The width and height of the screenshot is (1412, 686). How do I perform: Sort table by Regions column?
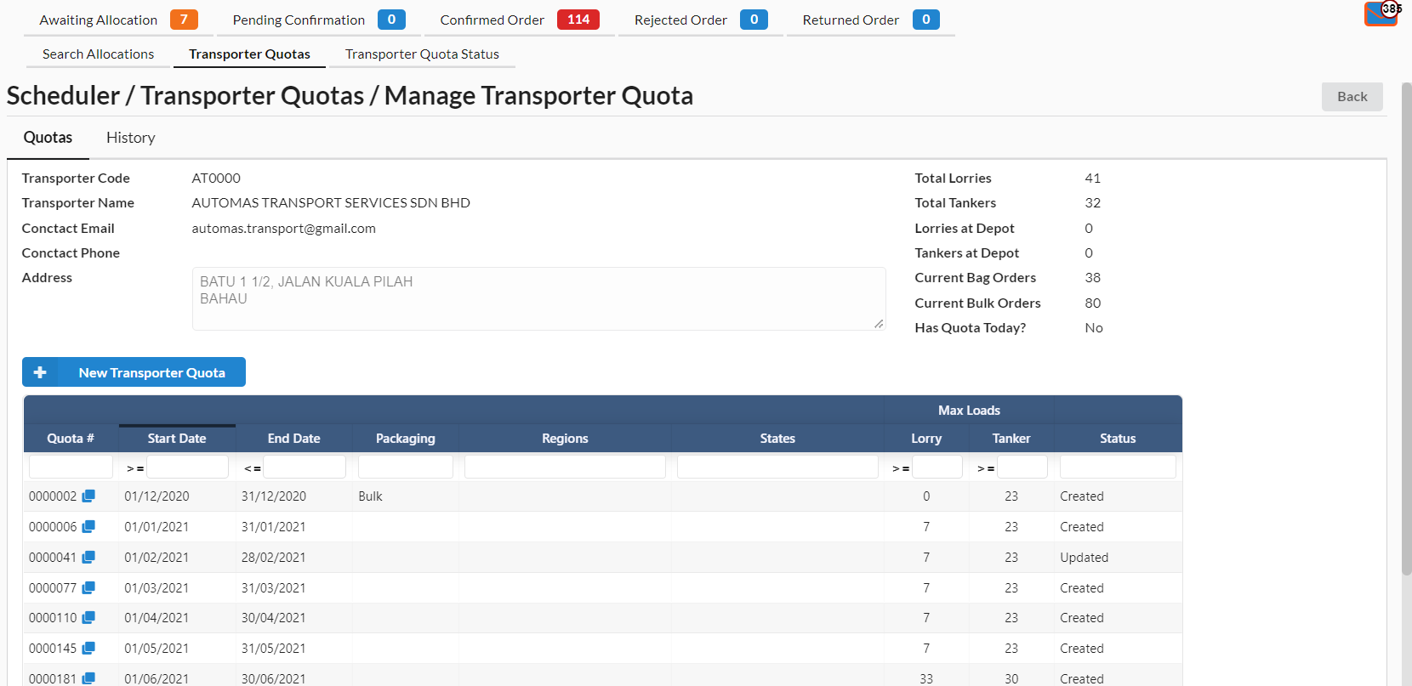(x=565, y=438)
